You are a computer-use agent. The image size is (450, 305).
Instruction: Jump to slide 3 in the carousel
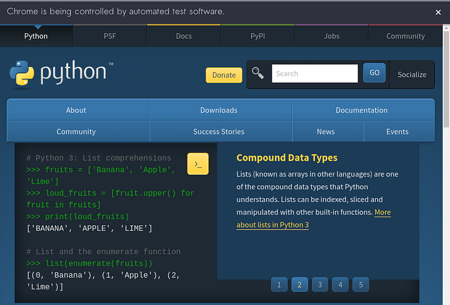tap(320, 285)
